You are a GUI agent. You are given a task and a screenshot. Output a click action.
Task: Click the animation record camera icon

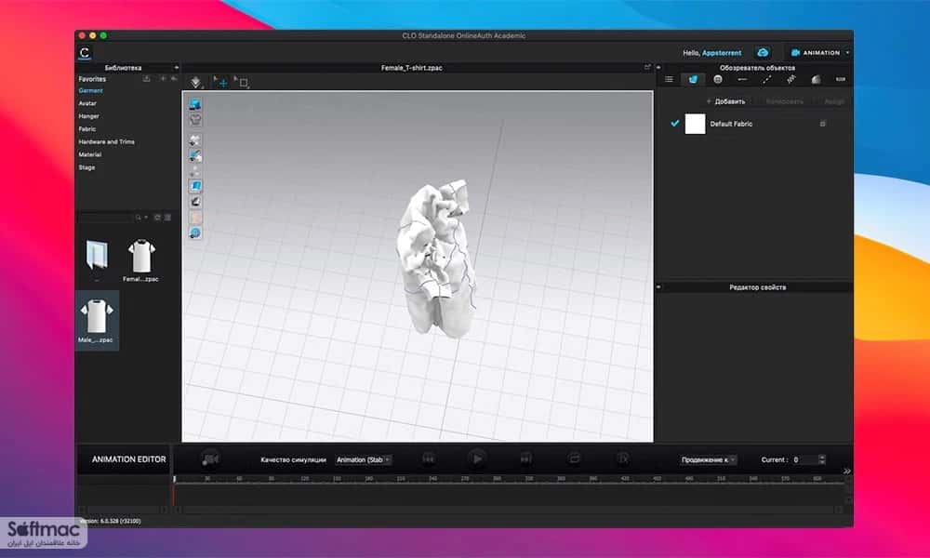210,459
